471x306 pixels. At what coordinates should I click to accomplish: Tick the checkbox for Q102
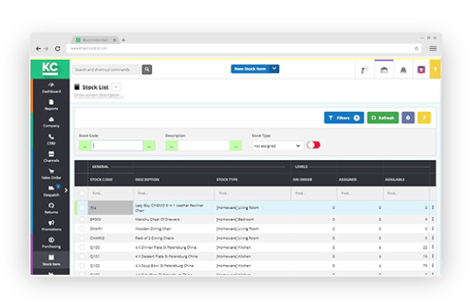click(x=82, y=266)
